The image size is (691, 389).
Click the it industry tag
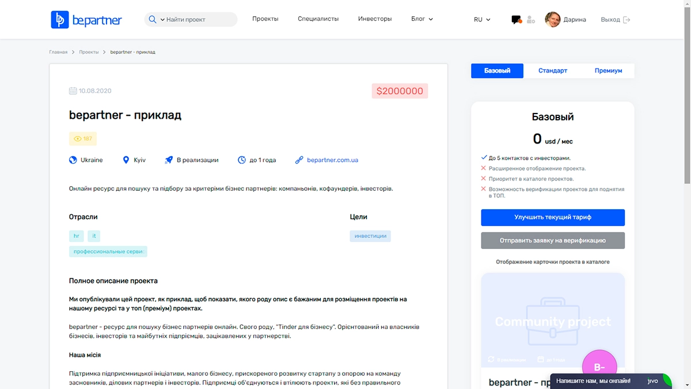pyautogui.click(x=94, y=236)
